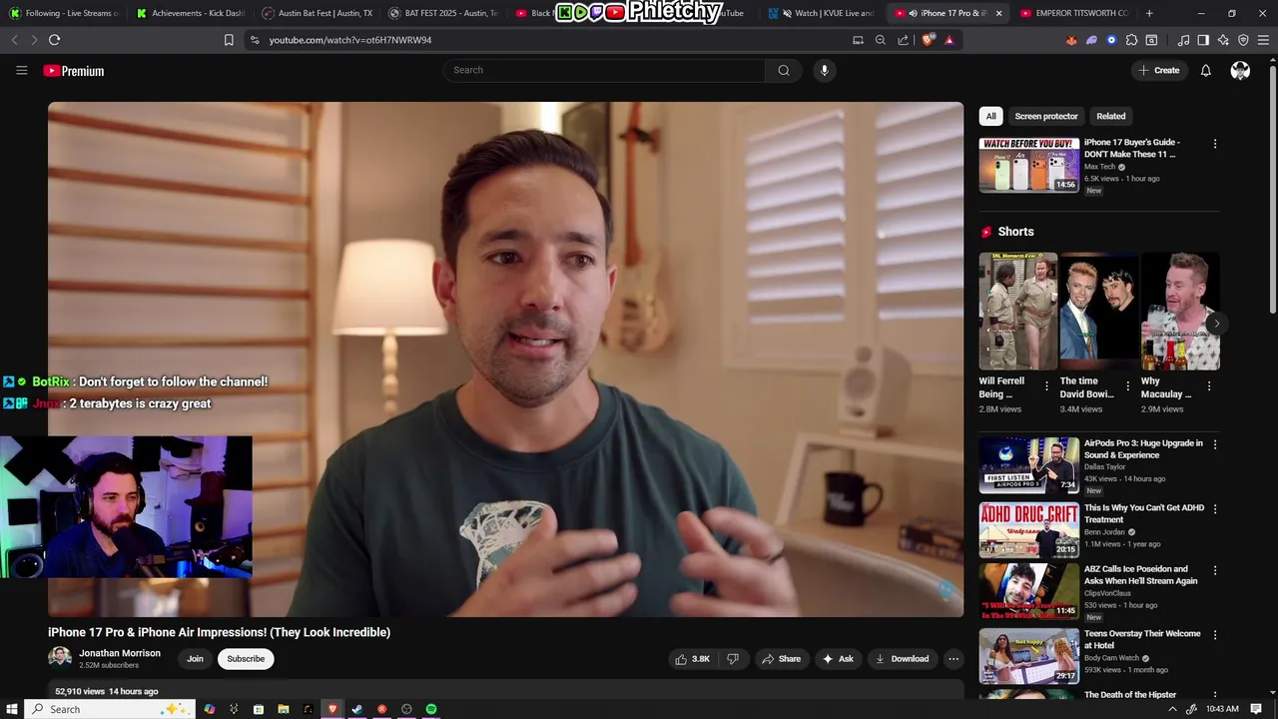Bookmark this page with the bookmark icon
This screenshot has height=719, width=1278.
tap(229, 40)
